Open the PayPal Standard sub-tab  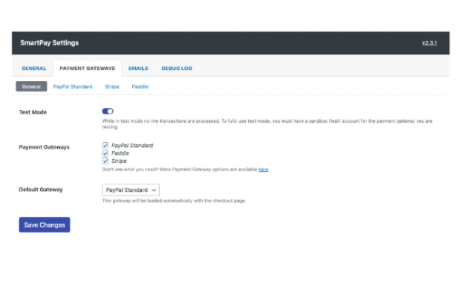73,86
